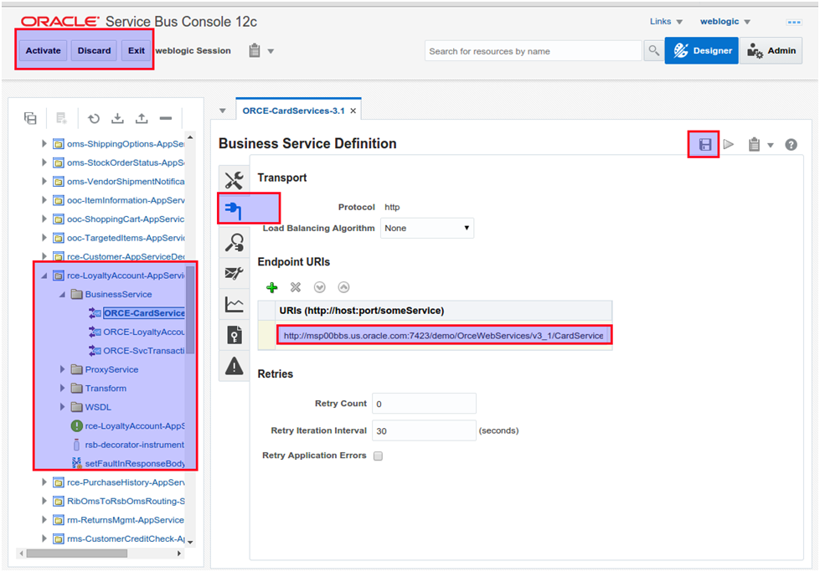Click the refresh tree icon
Screen dimensions: 820x572
tap(94, 118)
